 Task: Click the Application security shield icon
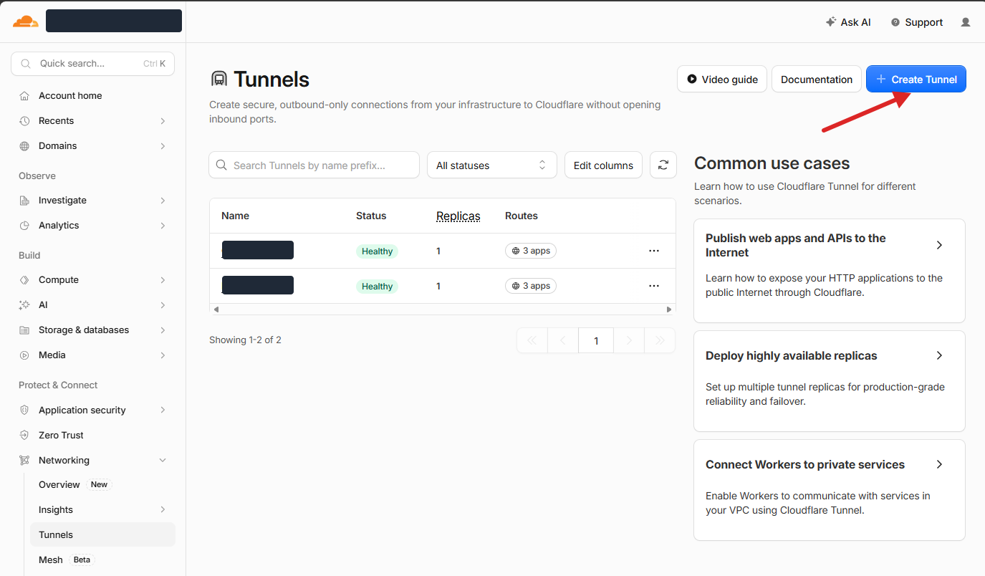(x=24, y=411)
